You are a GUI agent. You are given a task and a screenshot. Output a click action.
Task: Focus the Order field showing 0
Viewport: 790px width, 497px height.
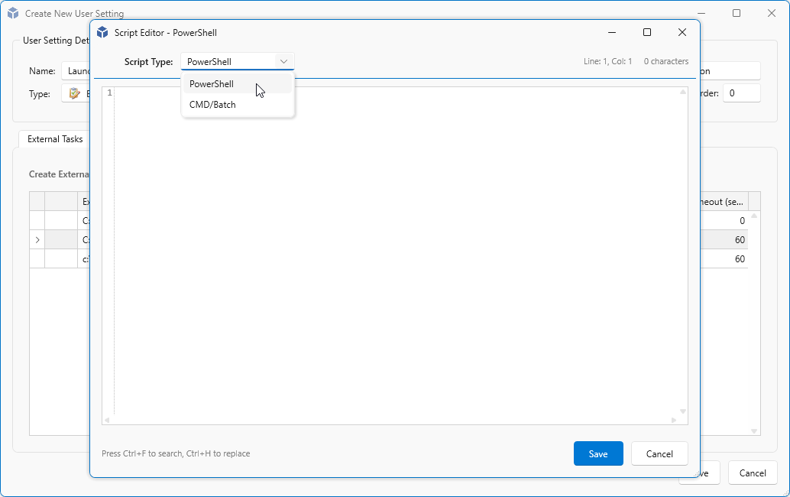(x=741, y=93)
